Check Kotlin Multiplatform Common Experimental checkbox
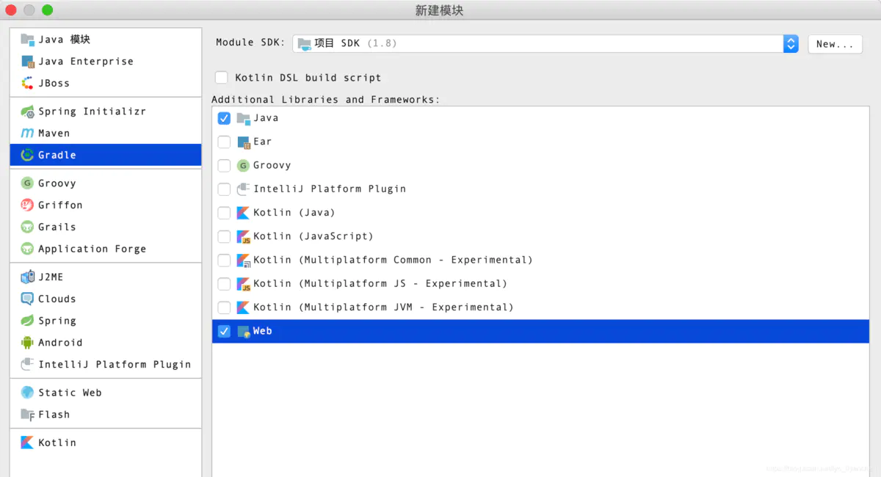 click(x=224, y=261)
